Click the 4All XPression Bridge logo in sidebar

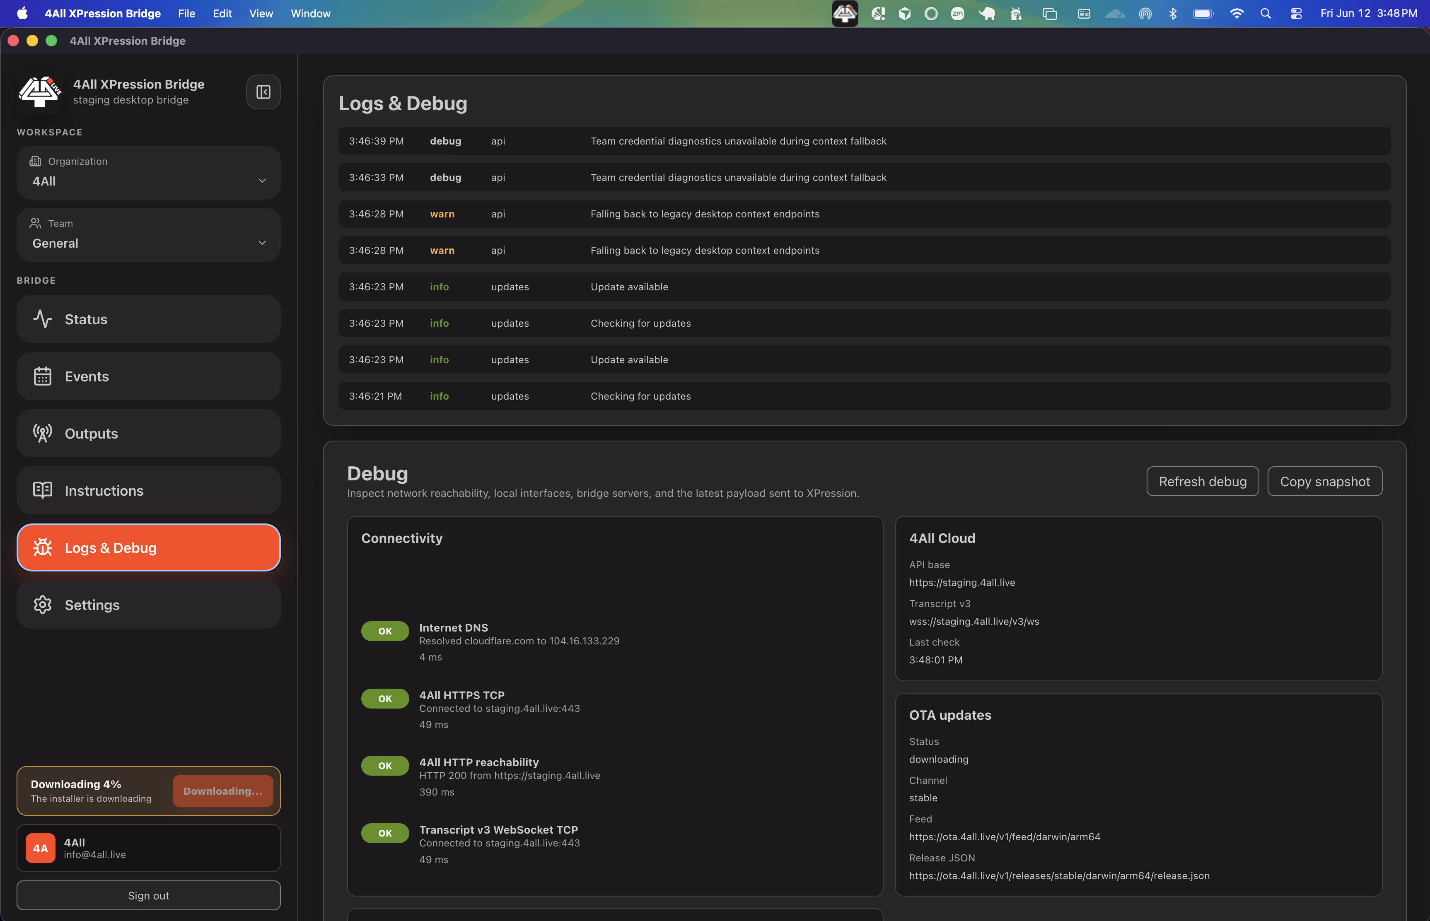pos(39,92)
